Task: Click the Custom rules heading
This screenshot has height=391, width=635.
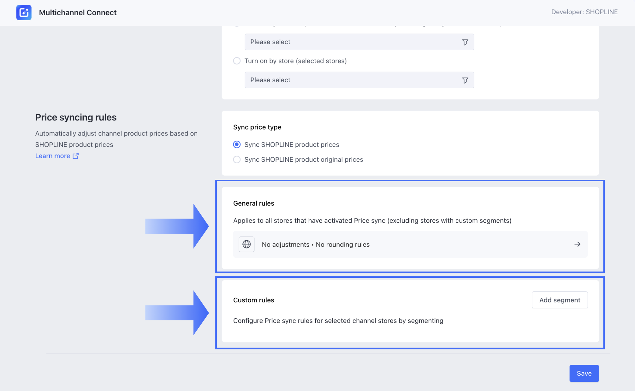Action: pos(253,300)
